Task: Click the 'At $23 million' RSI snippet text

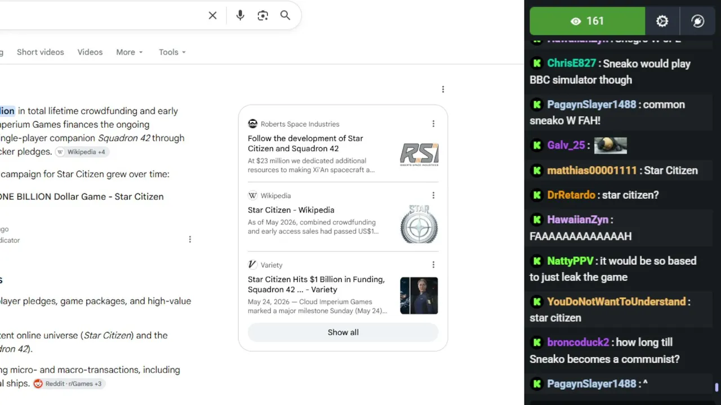Action: tap(311, 165)
